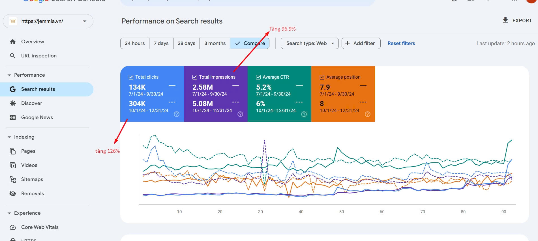Collapse the Indexing section
The height and width of the screenshot is (241, 538).
coord(9,137)
